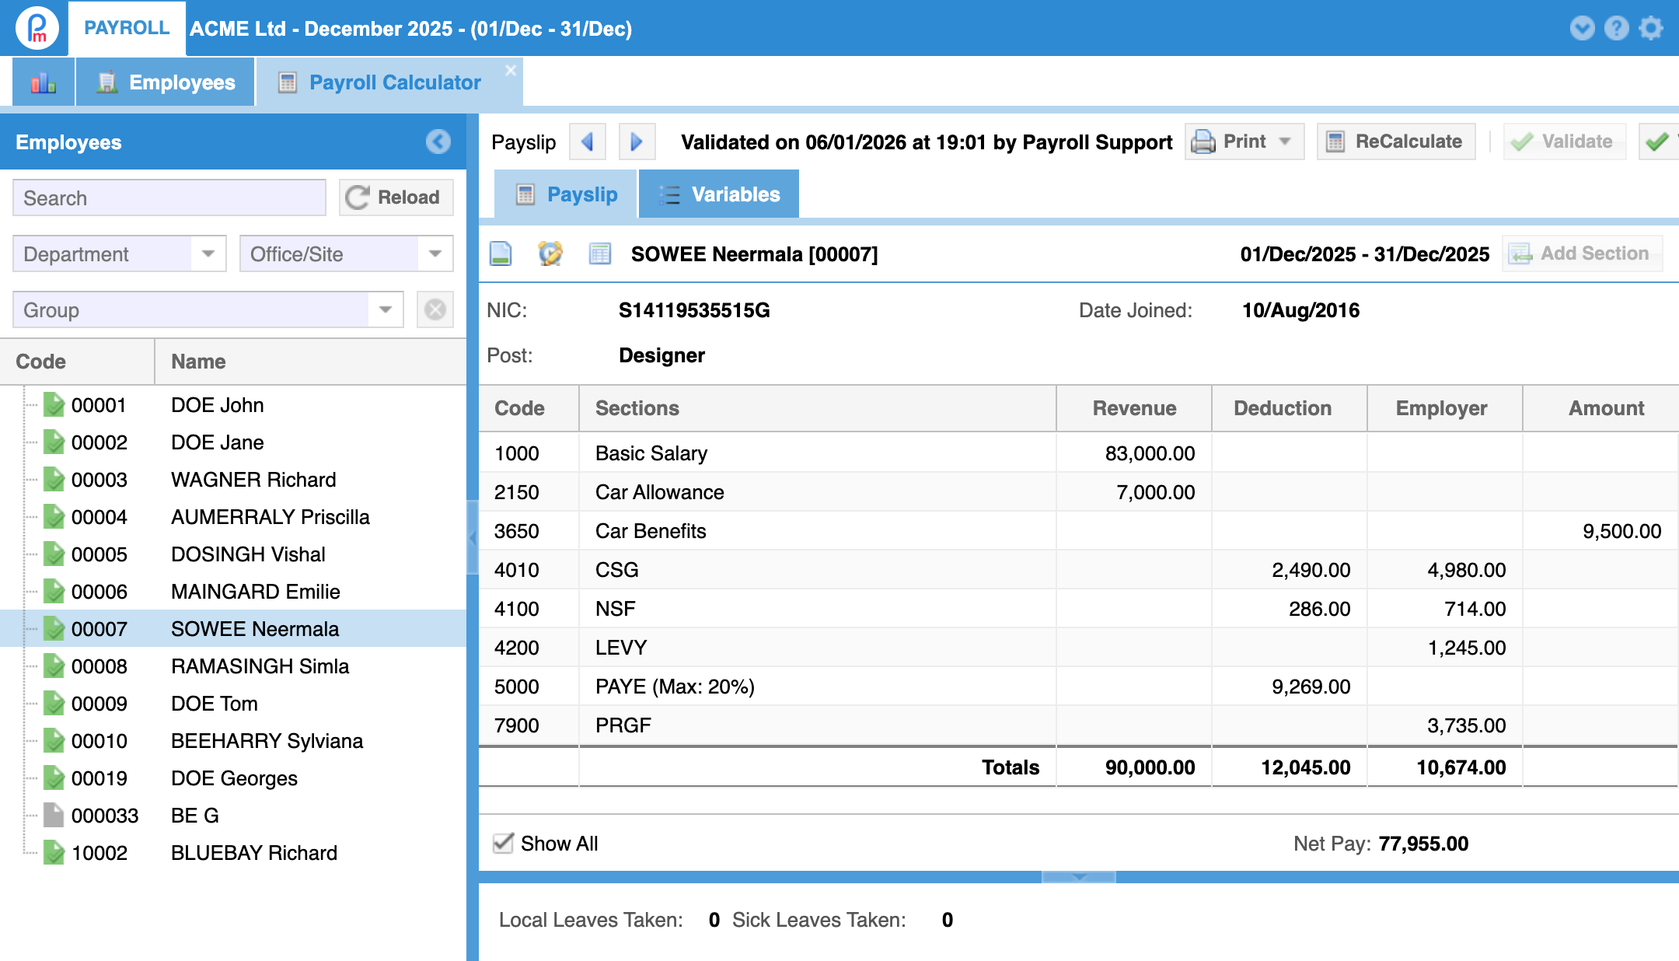This screenshot has height=961, width=1679.
Task: Open the Payslip sub-tab
Action: coord(566,194)
